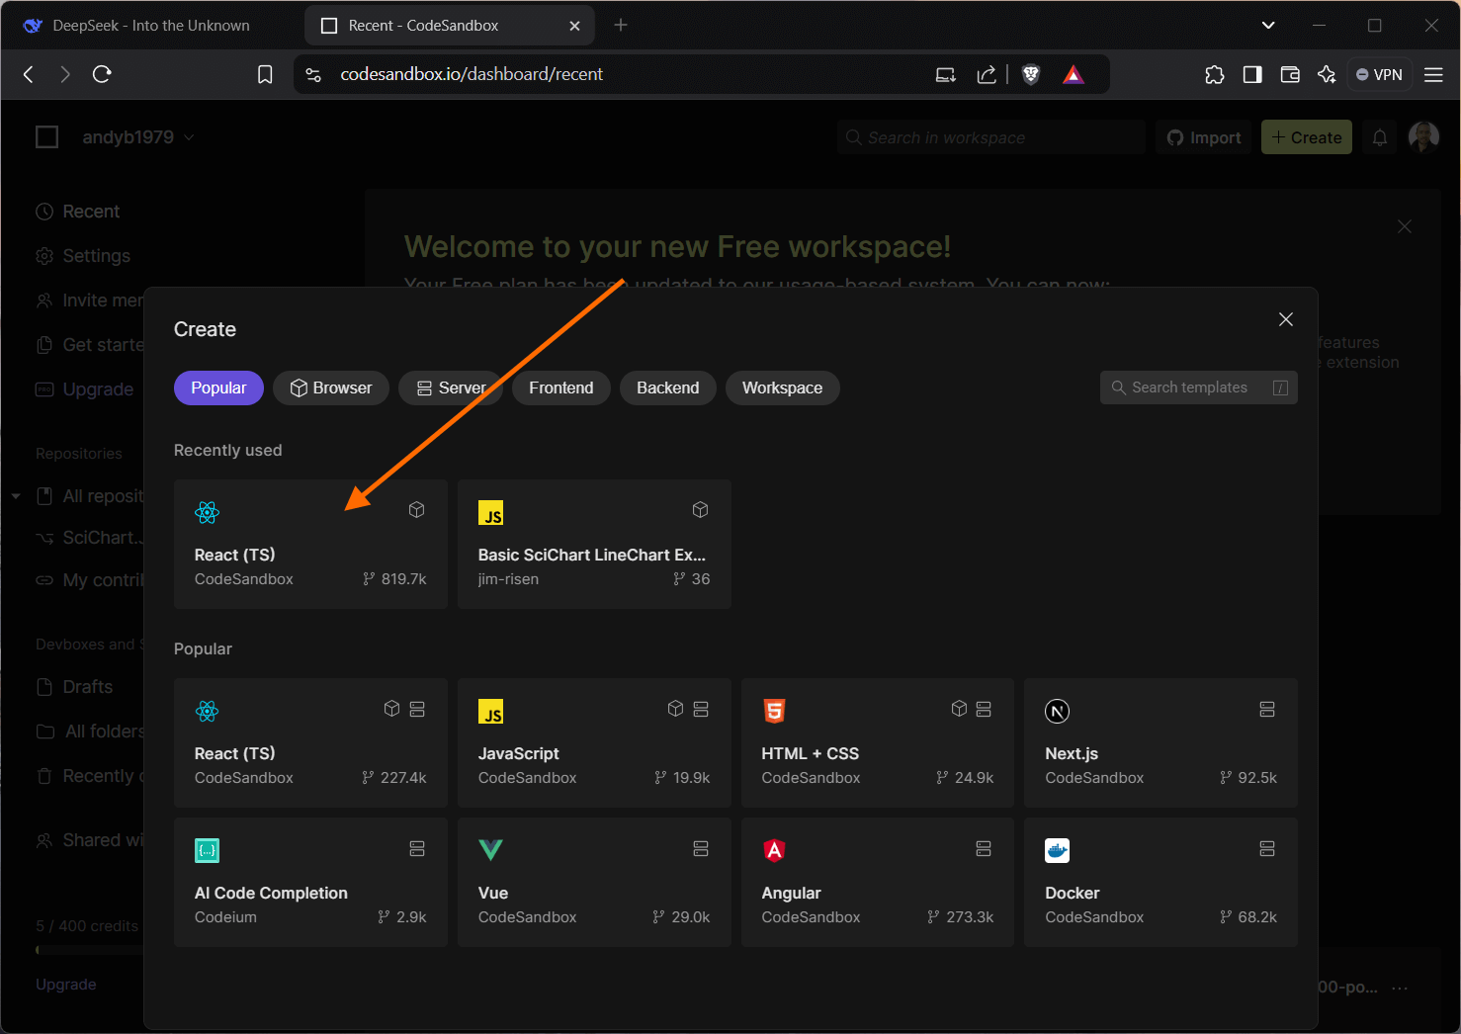This screenshot has height=1034, width=1461.
Task: Close the Create template dialog
Action: coord(1285,319)
